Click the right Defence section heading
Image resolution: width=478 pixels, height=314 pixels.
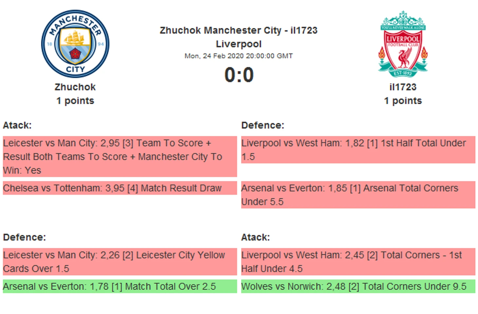[263, 125]
